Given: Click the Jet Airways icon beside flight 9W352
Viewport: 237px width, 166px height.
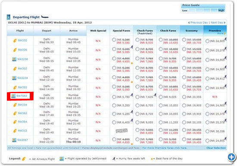Looking at the screenshot, I should pyautogui.click(x=15, y=88).
